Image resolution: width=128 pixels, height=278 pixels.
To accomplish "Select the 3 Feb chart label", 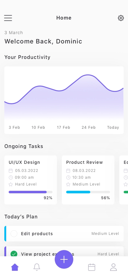I will point(14,128).
